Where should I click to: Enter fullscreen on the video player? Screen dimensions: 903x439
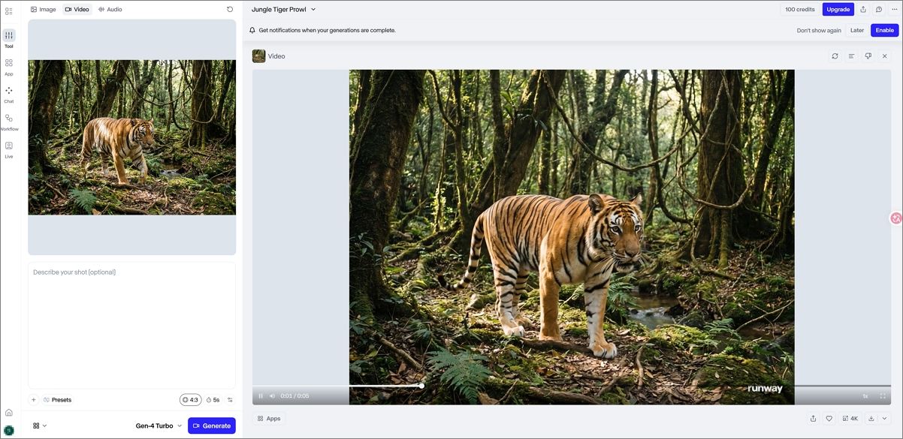(x=883, y=396)
